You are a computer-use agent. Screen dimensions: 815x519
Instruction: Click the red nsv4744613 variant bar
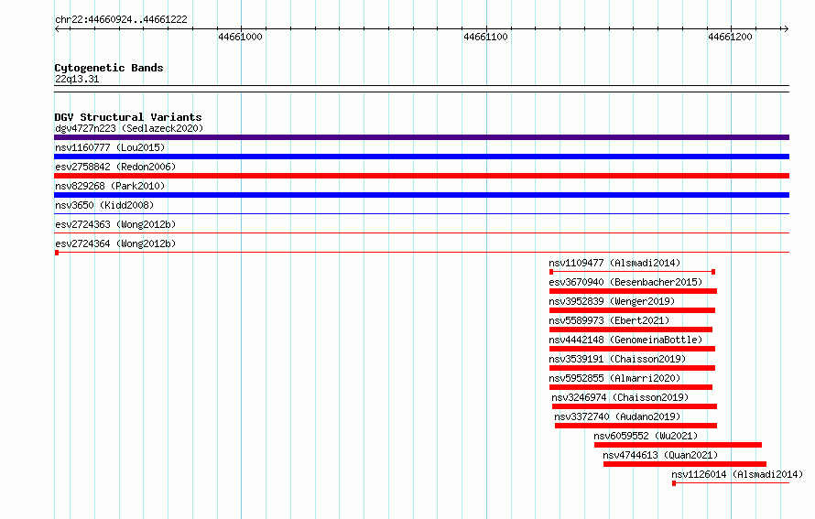point(685,464)
